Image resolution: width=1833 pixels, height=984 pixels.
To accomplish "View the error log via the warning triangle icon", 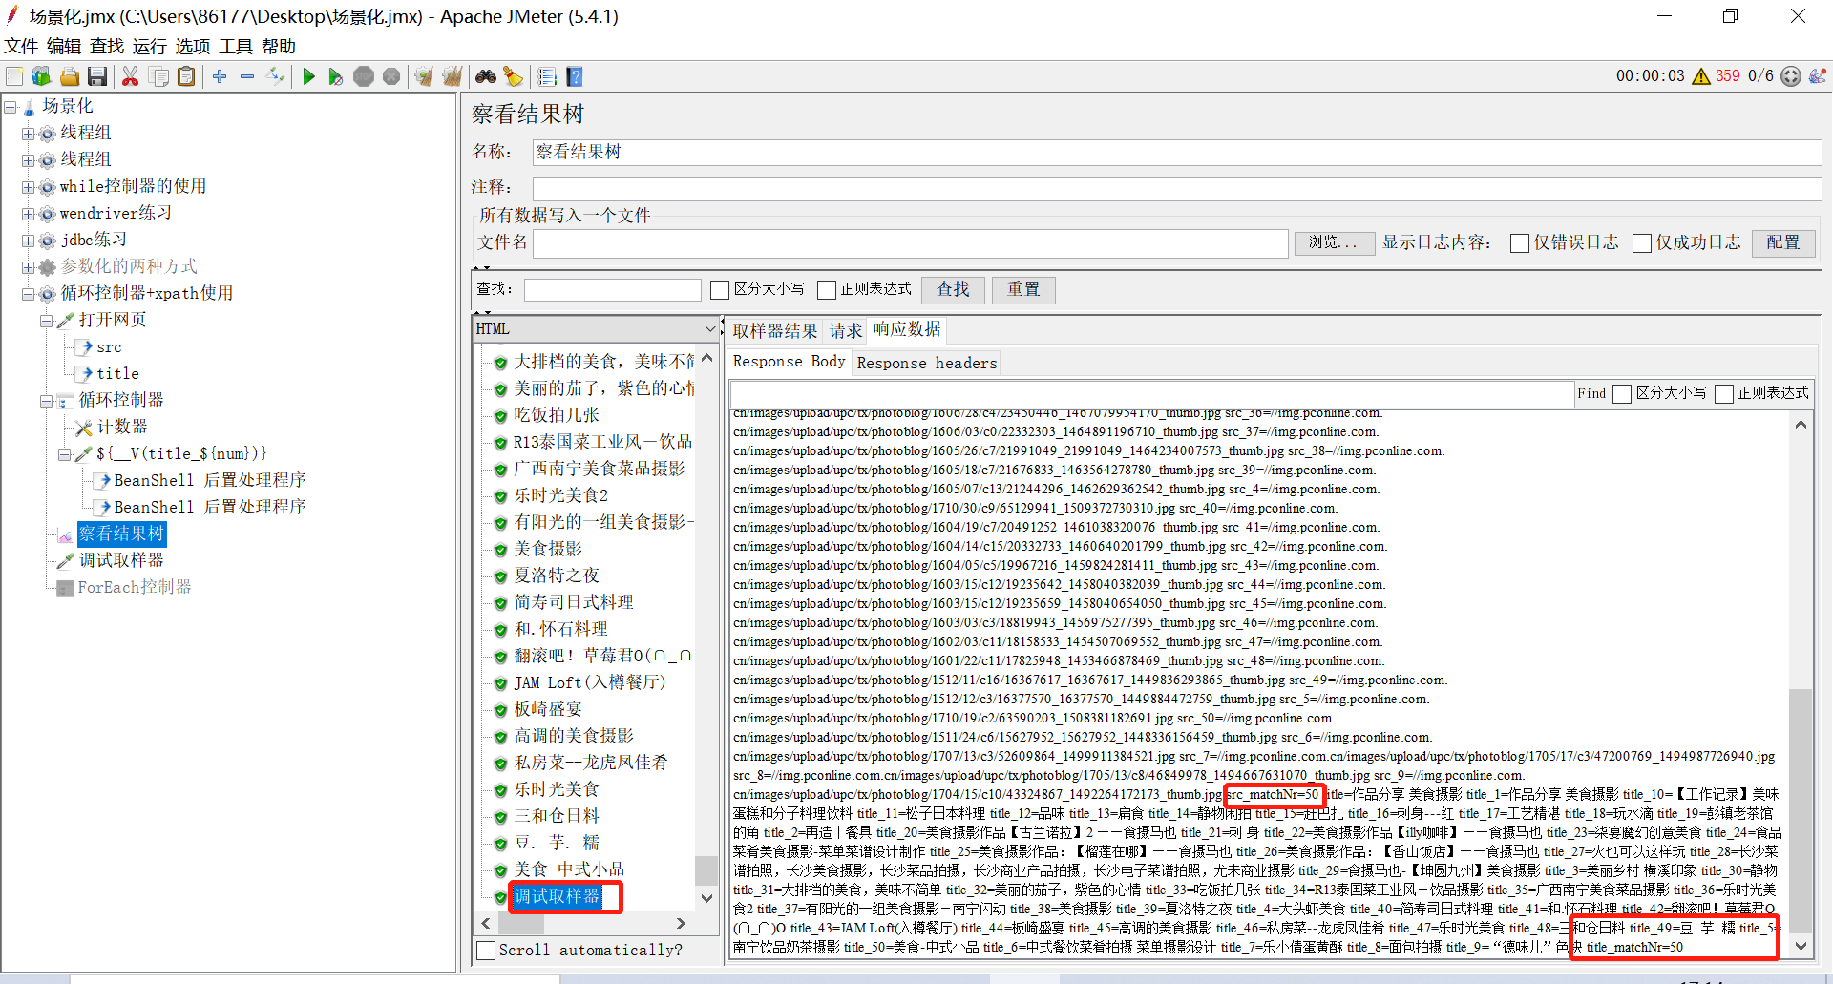I will click(x=1701, y=76).
